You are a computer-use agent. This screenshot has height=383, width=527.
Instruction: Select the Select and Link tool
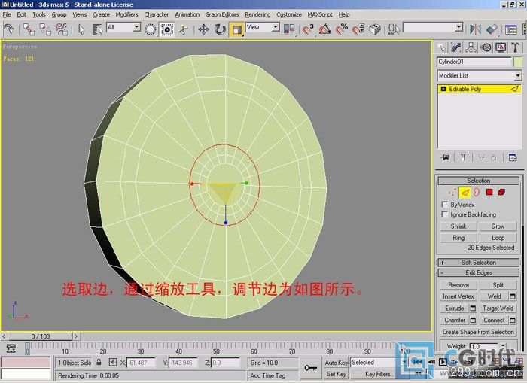(29, 29)
